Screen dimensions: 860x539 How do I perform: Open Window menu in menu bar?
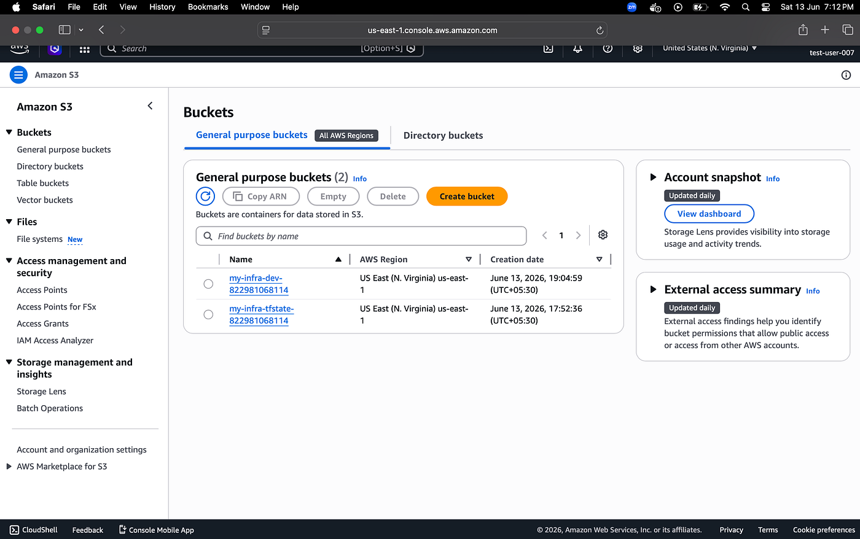[256, 7]
